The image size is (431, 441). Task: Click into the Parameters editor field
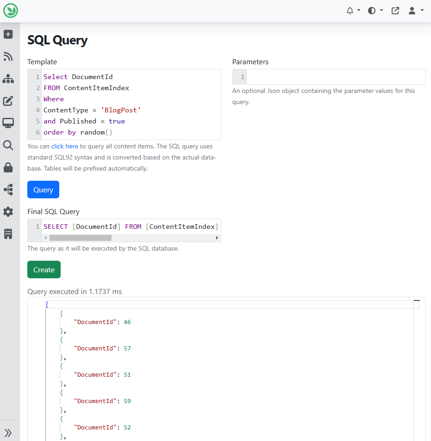[336, 77]
